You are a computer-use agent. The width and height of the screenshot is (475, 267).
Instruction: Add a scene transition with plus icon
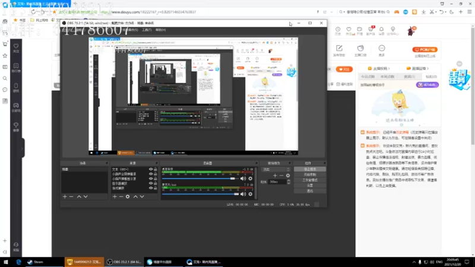point(275,176)
